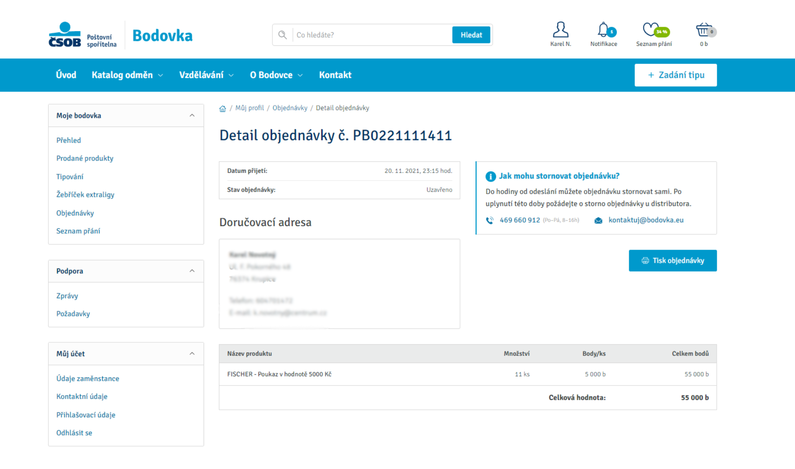Click the Celková hodnota 55 000 b total
The width and height of the screenshot is (795, 469).
(694, 398)
